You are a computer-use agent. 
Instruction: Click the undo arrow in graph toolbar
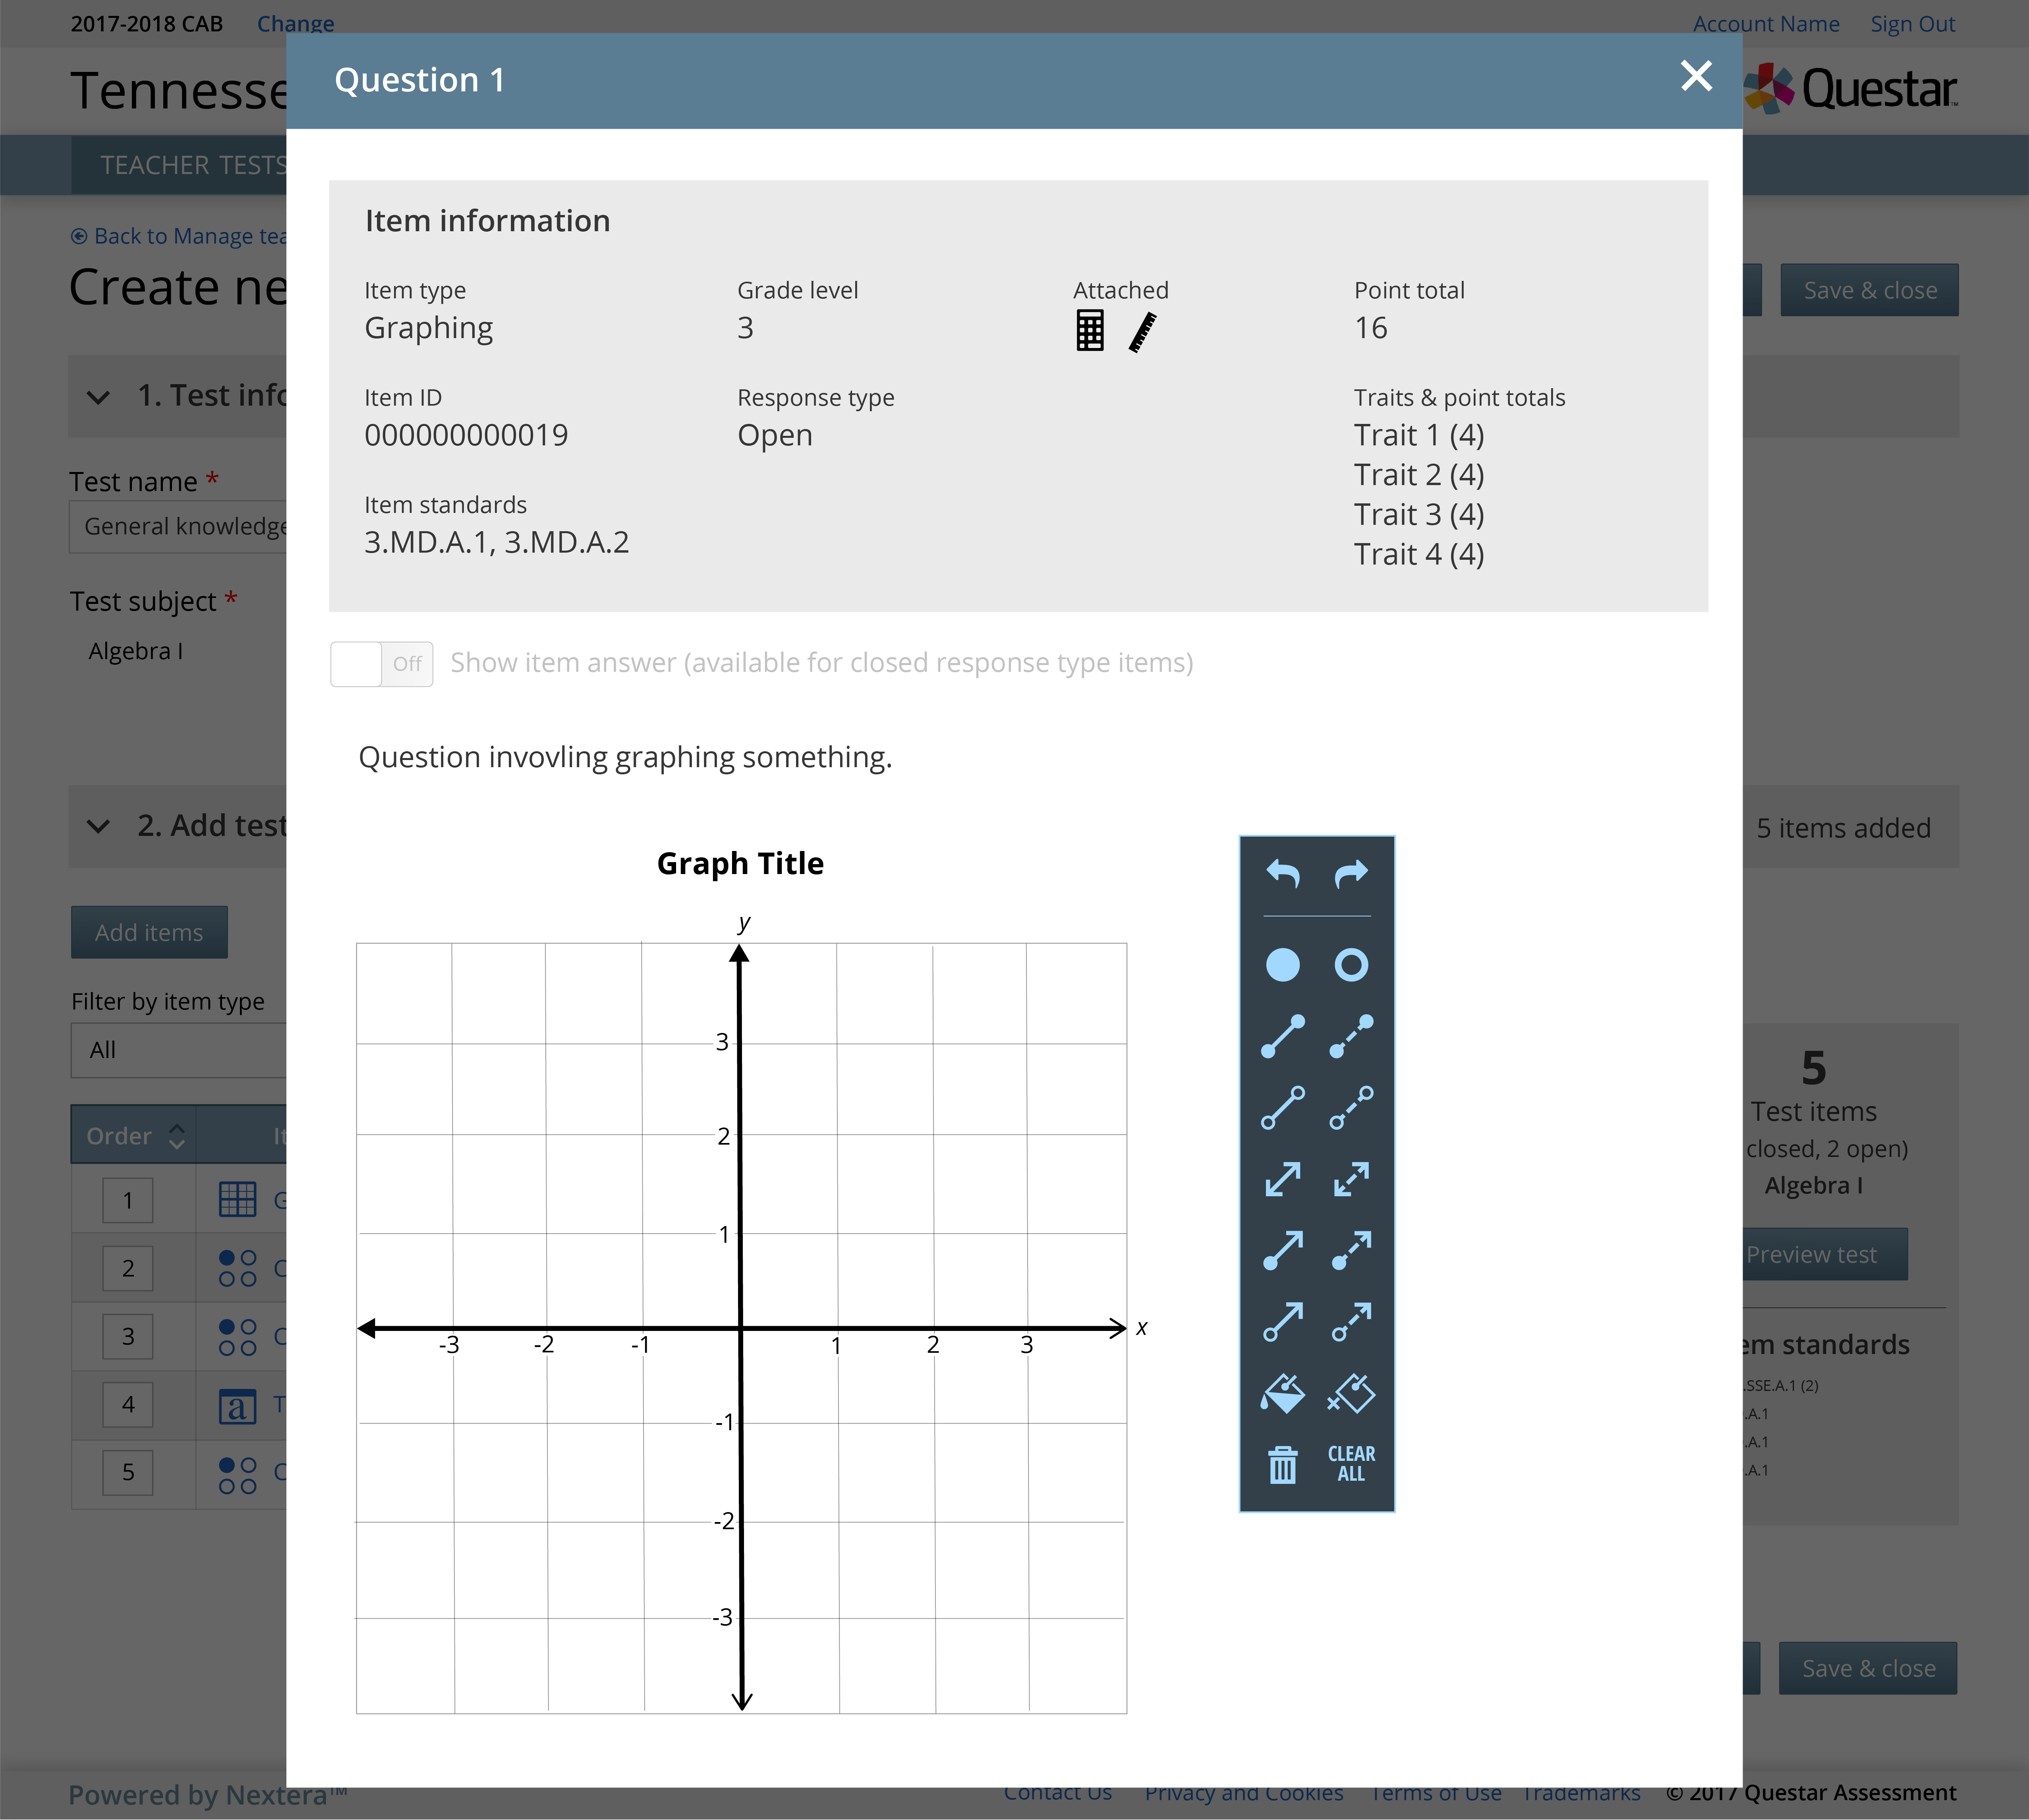click(1283, 874)
